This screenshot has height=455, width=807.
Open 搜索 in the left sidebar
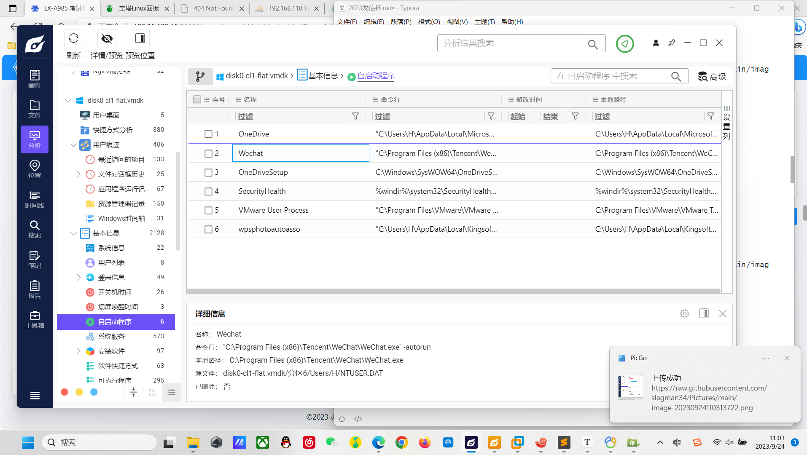(x=35, y=229)
